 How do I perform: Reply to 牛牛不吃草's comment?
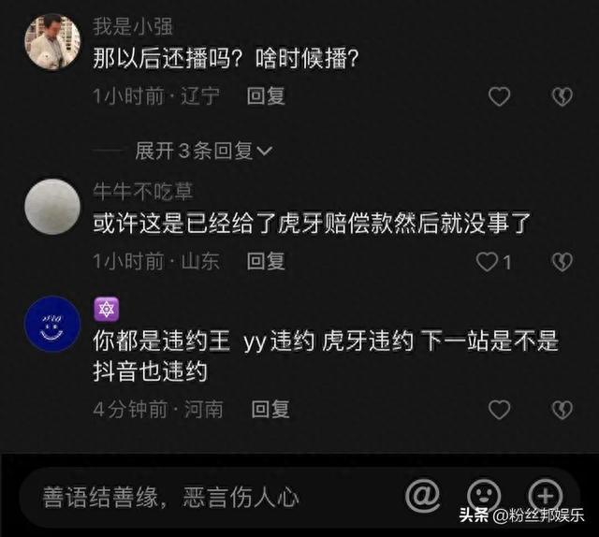pyautogui.click(x=266, y=262)
